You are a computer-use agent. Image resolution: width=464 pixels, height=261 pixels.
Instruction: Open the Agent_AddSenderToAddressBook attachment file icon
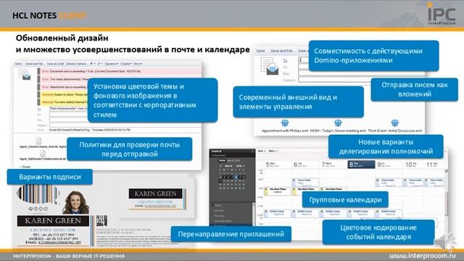pos(43,153)
